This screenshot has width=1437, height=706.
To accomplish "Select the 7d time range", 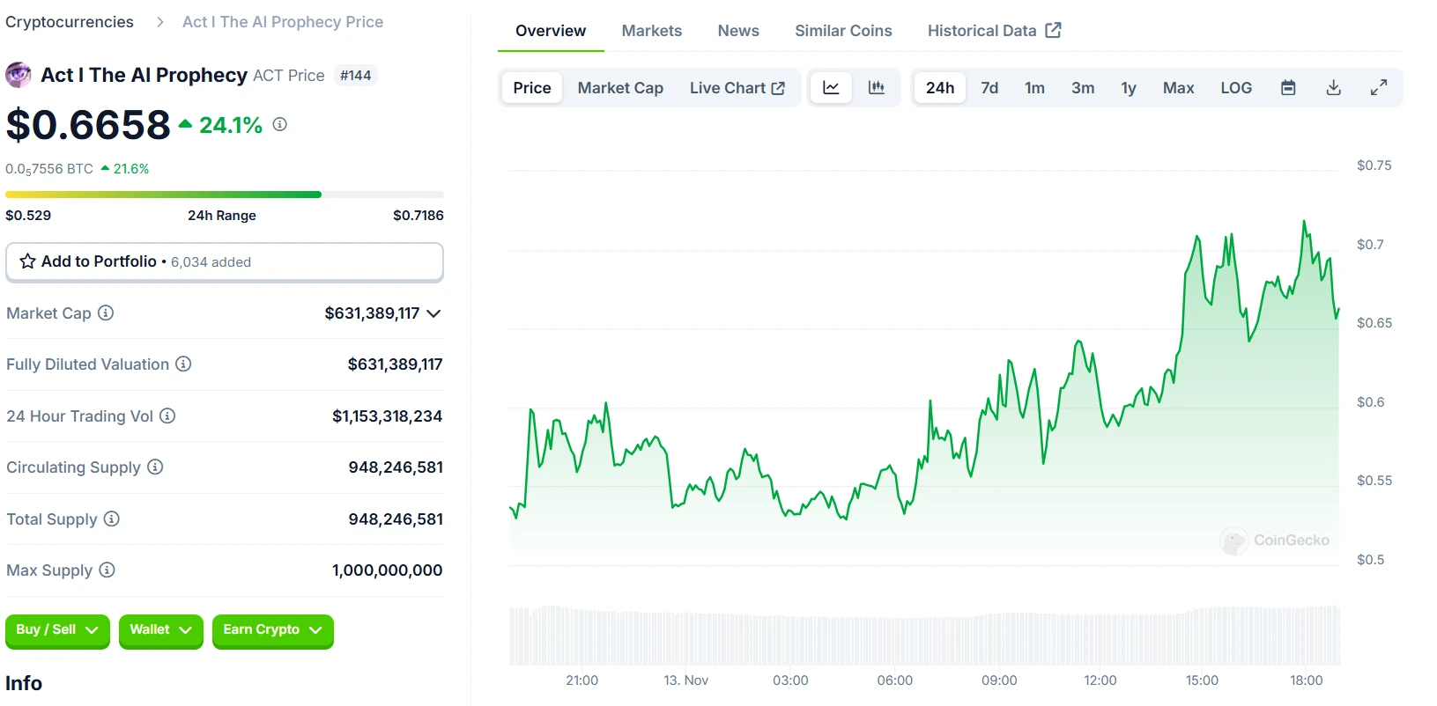I will pyautogui.click(x=989, y=88).
